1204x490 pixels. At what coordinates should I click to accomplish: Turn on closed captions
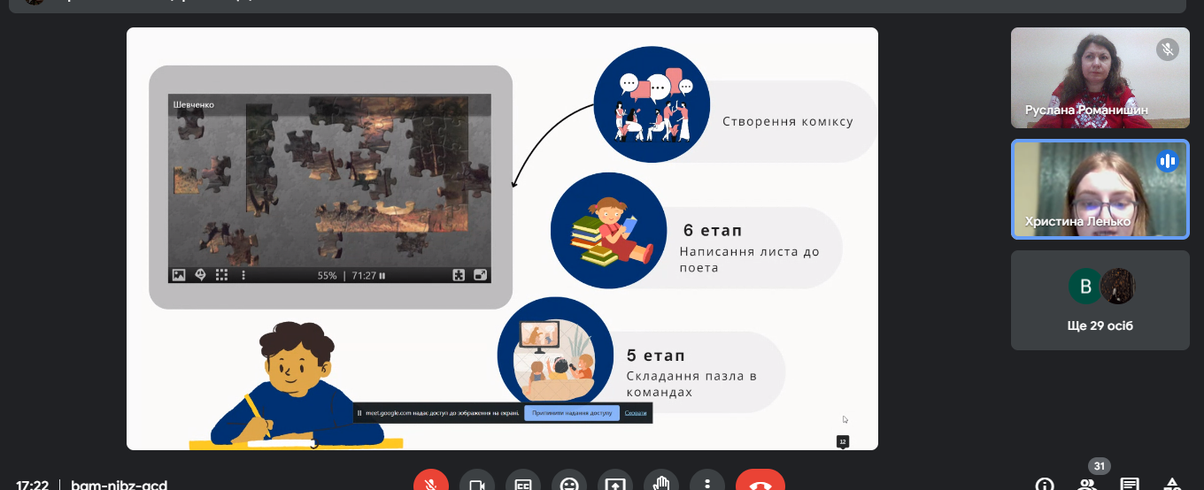[x=522, y=483]
